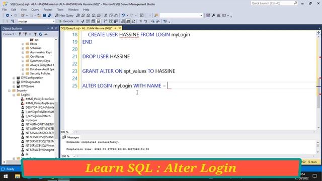Open the Connect dropdown in Object Explorer
The height and width of the screenshot is (181, 322).
click(10, 34)
